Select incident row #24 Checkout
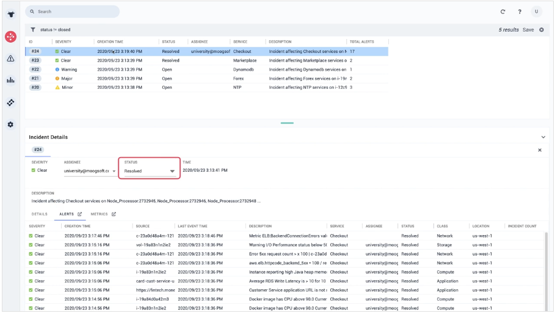Screen dimensions: 555x316 (x=207, y=52)
